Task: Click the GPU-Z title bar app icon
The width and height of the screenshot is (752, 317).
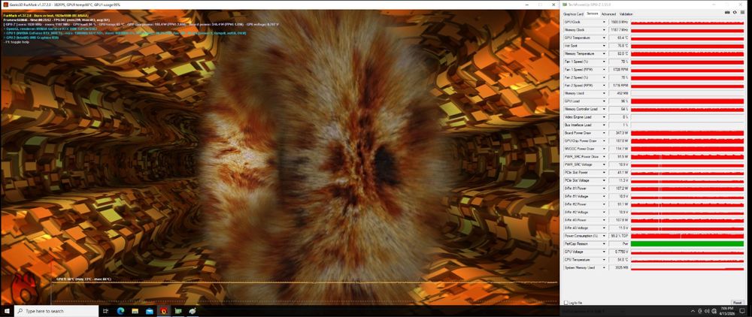Action: click(565, 3)
